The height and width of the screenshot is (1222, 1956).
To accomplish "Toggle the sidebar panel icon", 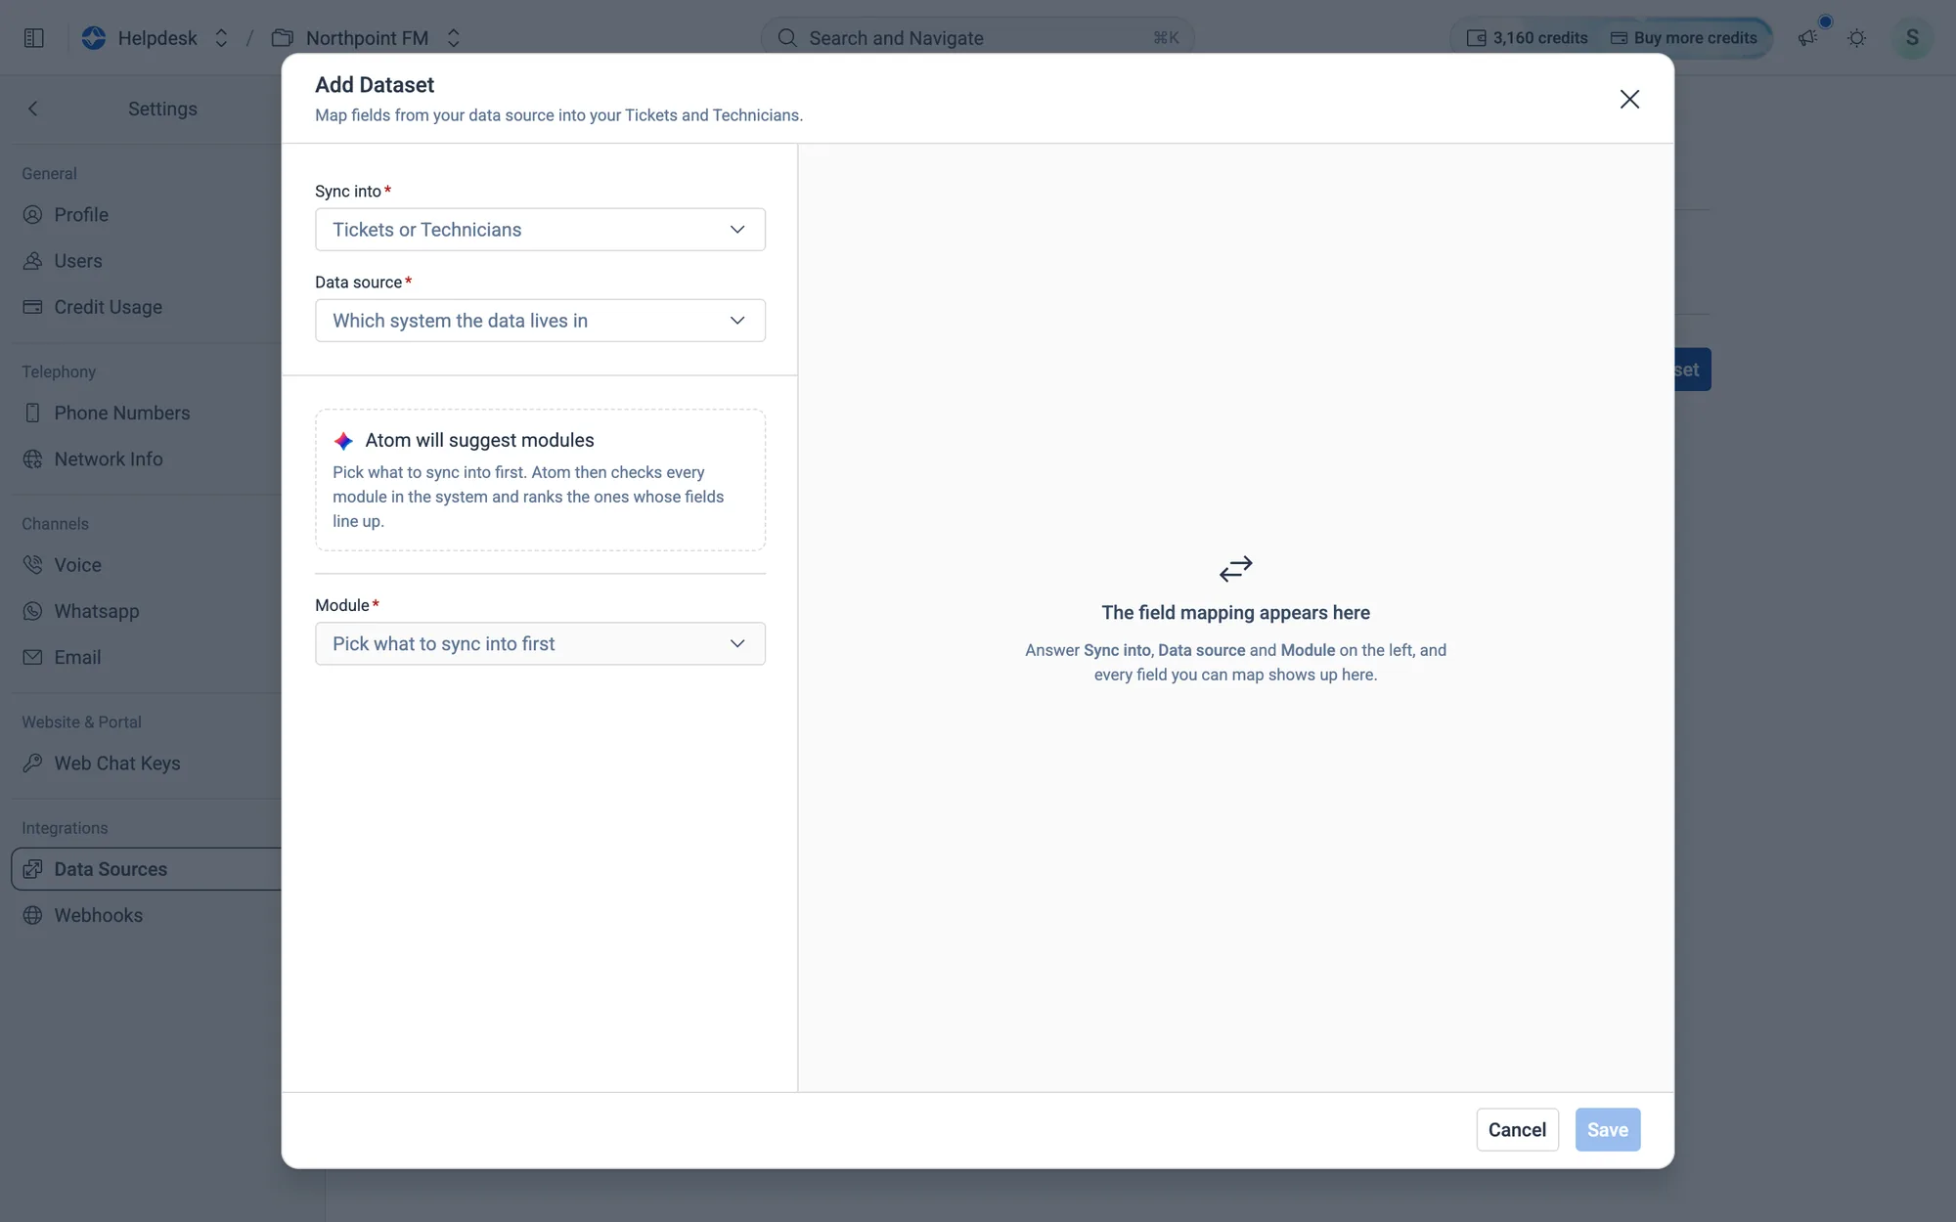I will (x=33, y=38).
